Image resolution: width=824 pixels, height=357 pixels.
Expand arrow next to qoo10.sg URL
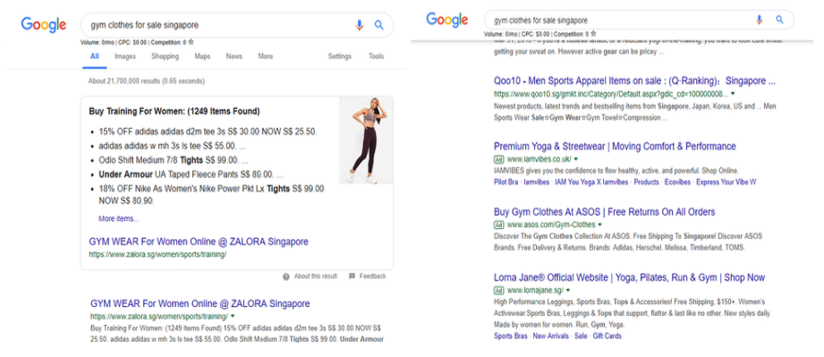tap(733, 94)
